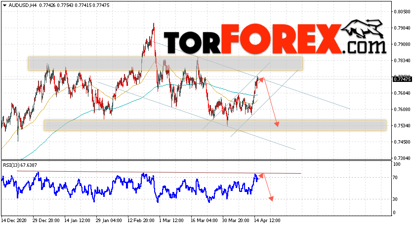Select RSI scale label 0

tap(394, 213)
